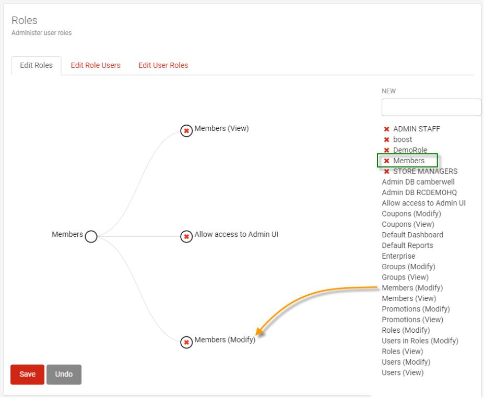
Task: Choose Coupons (View) permission
Action: 408,224
